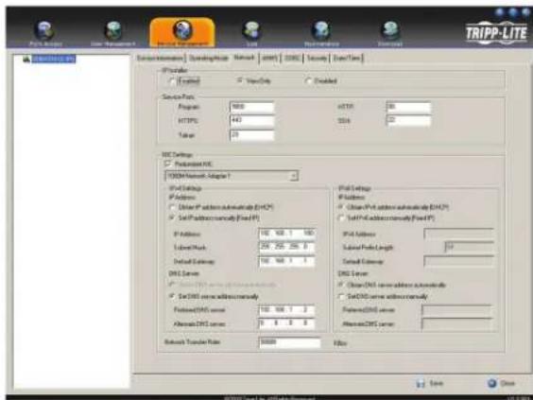Click the IPv4 Alternate DNS server field
This screenshot has width=533, height=400.
[x=287, y=323]
